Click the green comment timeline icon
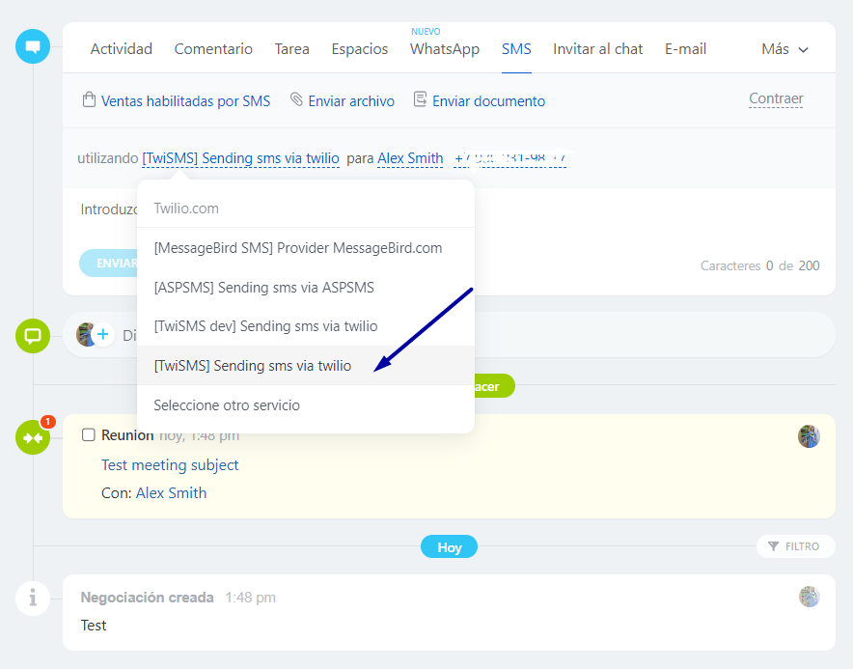Image resolution: width=853 pixels, height=669 pixels. pos(33,336)
